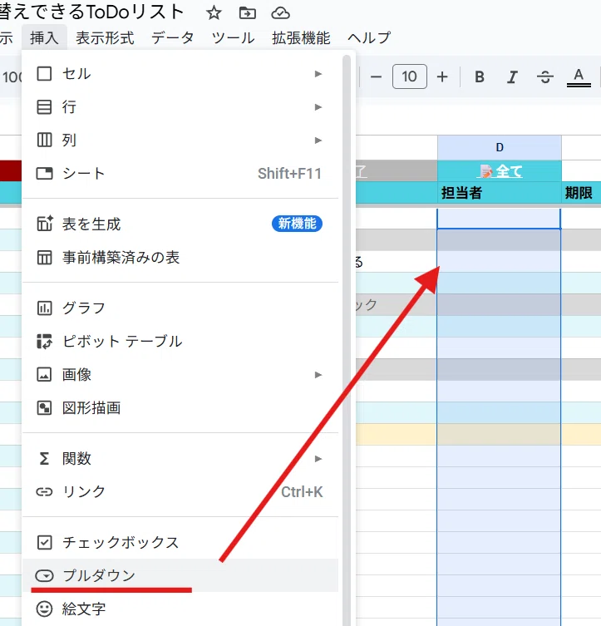Image resolution: width=601 pixels, height=626 pixels.
Task: Insert a new シート
Action: 180,173
